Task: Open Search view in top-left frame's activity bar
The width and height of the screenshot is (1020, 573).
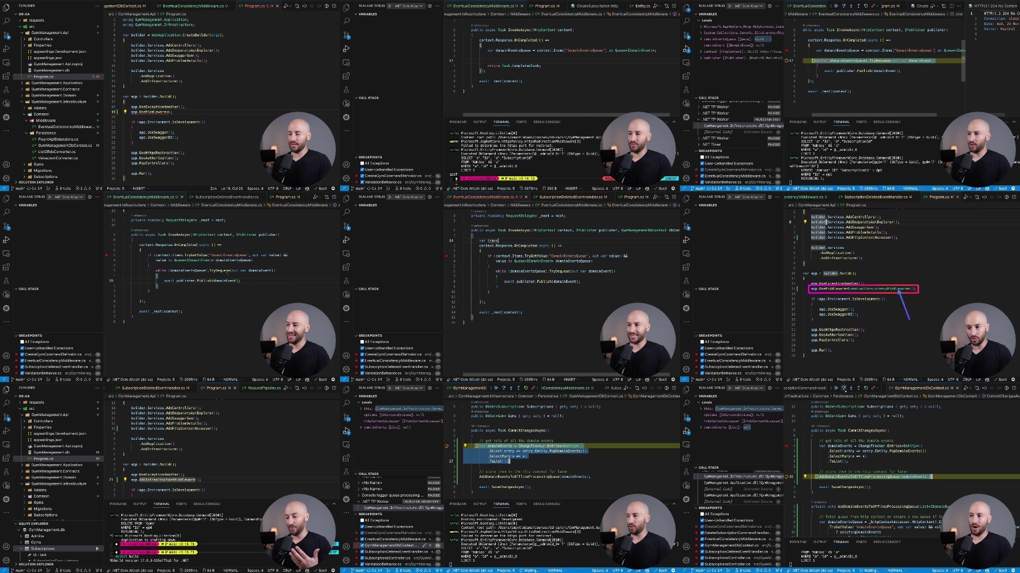Action: (6, 21)
